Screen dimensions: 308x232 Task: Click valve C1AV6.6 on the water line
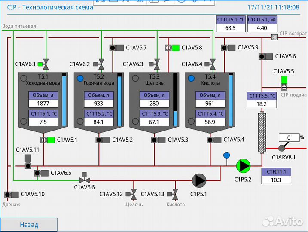pos(85,179)
